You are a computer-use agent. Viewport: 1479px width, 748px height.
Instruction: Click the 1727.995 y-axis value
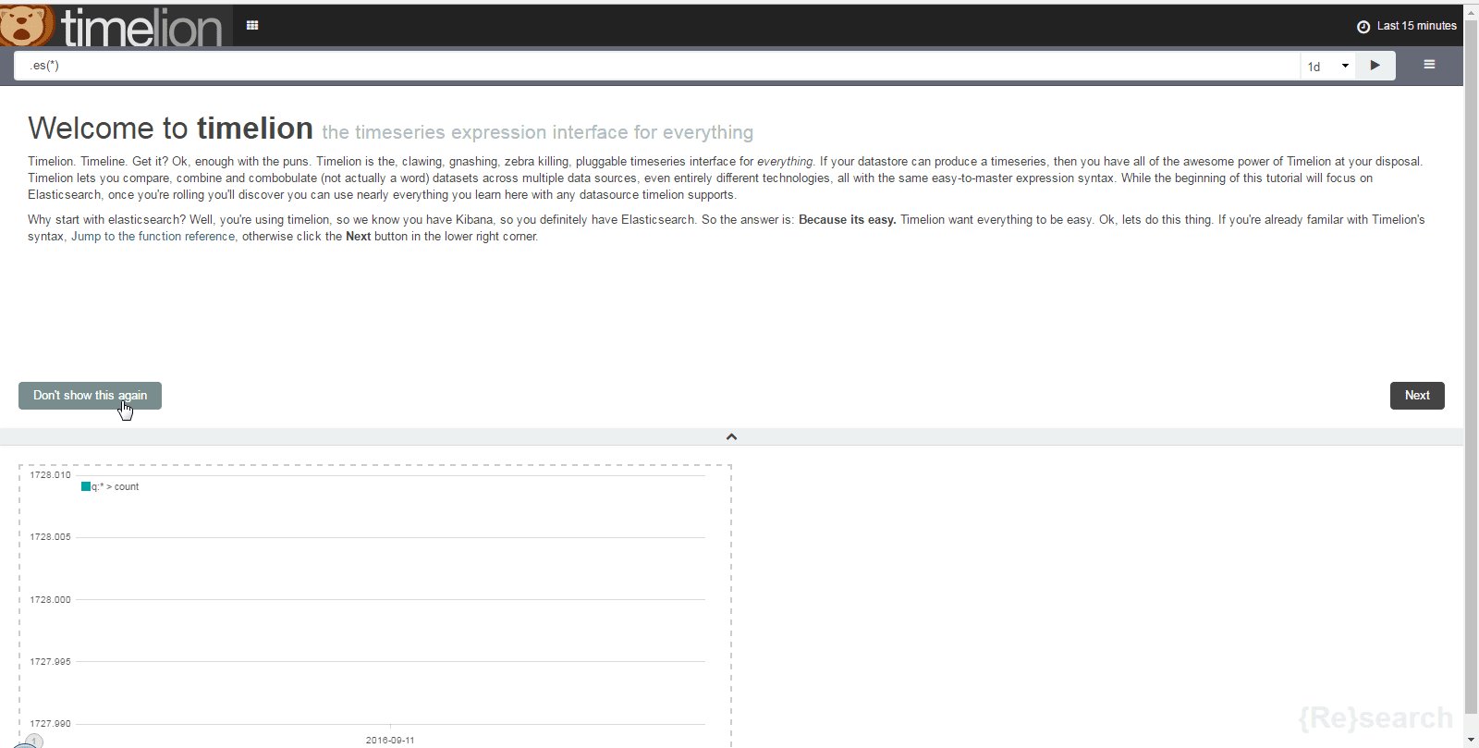pos(50,662)
